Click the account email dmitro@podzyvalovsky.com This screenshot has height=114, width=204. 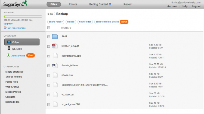[186, 2]
